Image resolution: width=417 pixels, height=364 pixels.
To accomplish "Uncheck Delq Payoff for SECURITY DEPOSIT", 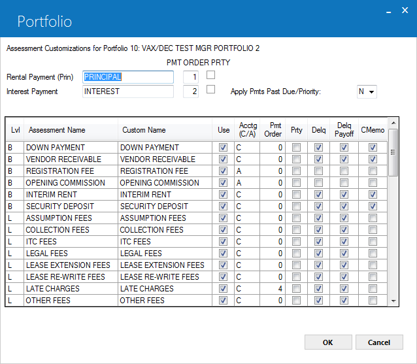I will 344,207.
